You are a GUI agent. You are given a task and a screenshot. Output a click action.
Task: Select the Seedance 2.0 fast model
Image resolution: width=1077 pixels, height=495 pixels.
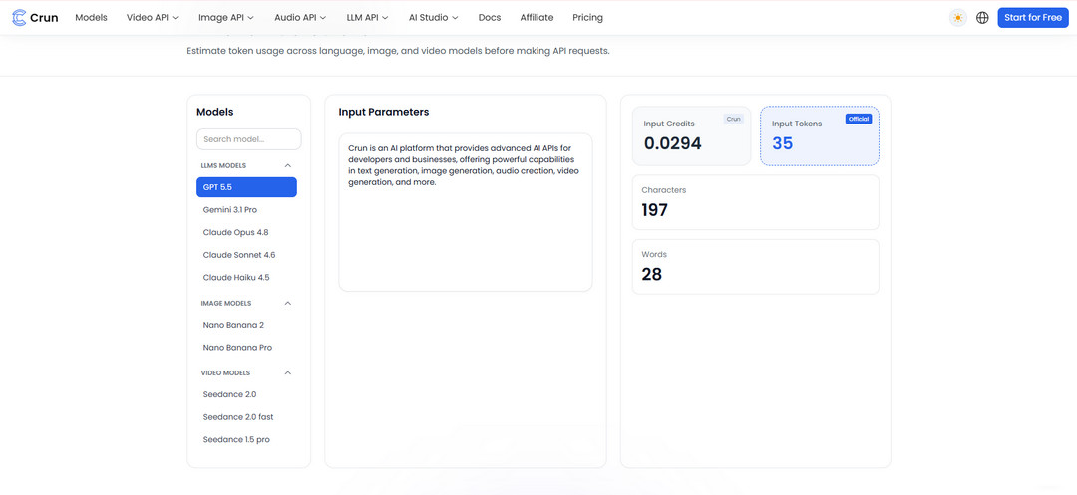coord(246,417)
